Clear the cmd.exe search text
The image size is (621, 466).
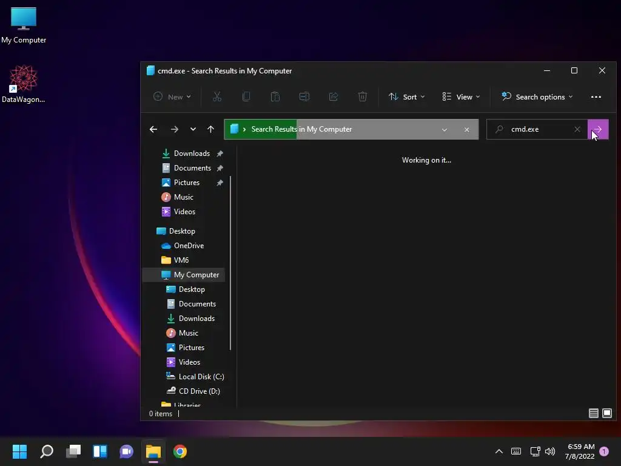point(577,129)
